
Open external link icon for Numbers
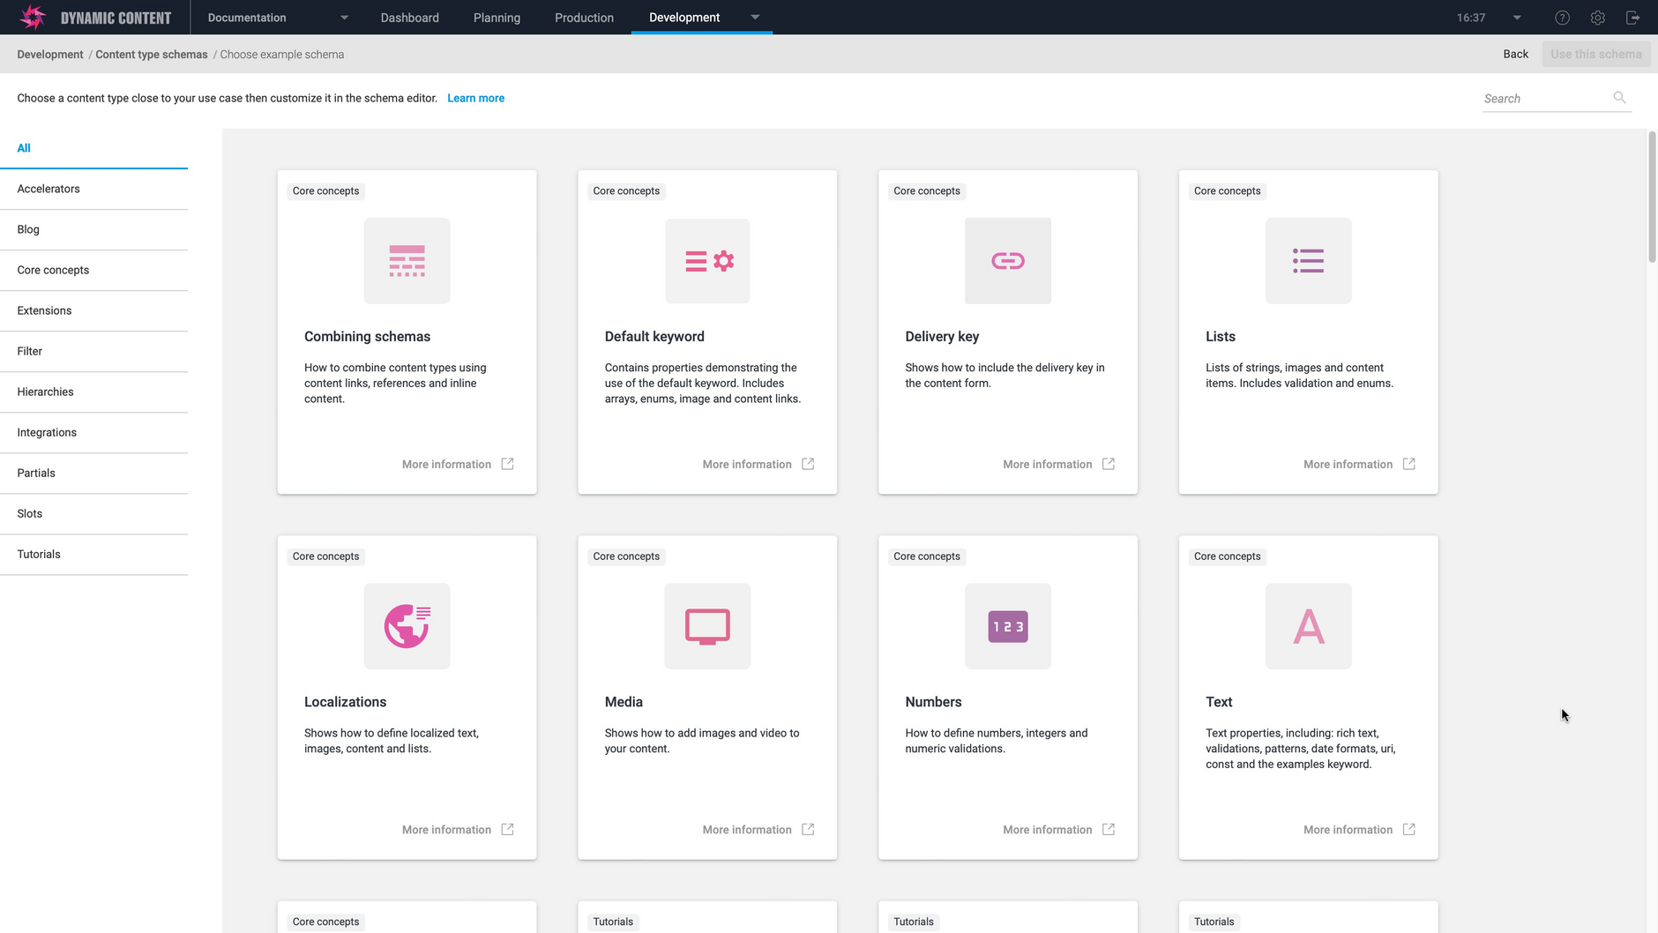[x=1109, y=829]
